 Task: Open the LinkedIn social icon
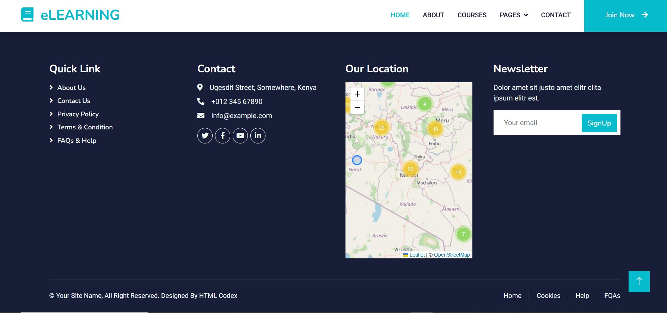tap(258, 136)
